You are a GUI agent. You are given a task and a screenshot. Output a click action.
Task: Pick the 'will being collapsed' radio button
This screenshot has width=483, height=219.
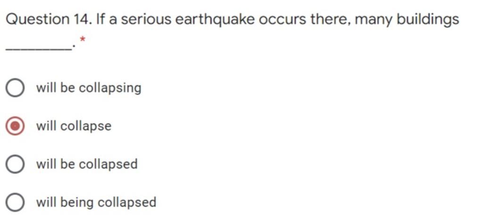(15, 203)
